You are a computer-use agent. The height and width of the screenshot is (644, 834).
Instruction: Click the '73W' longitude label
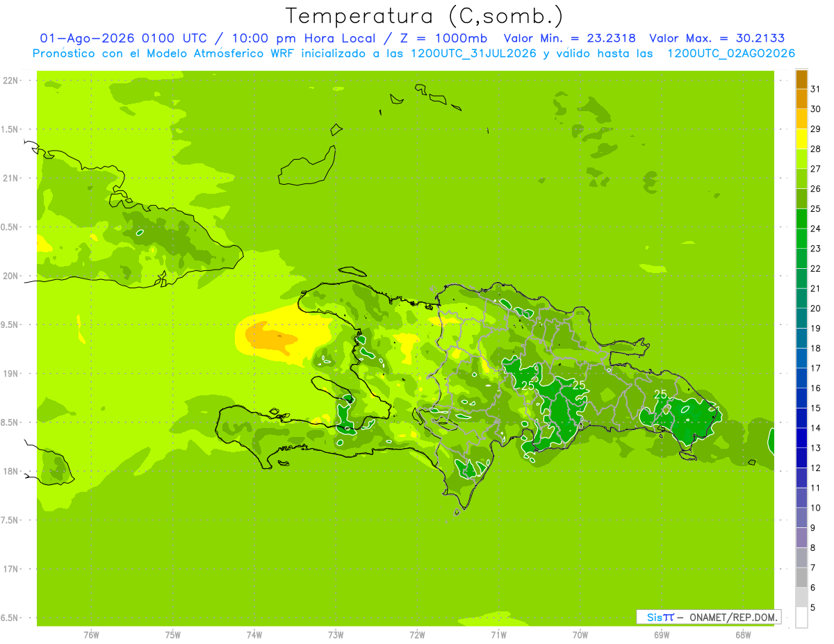click(x=336, y=635)
